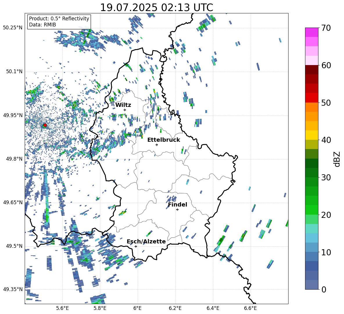Click the 49.8°N latitude label
344x314 pixels.
(14, 159)
